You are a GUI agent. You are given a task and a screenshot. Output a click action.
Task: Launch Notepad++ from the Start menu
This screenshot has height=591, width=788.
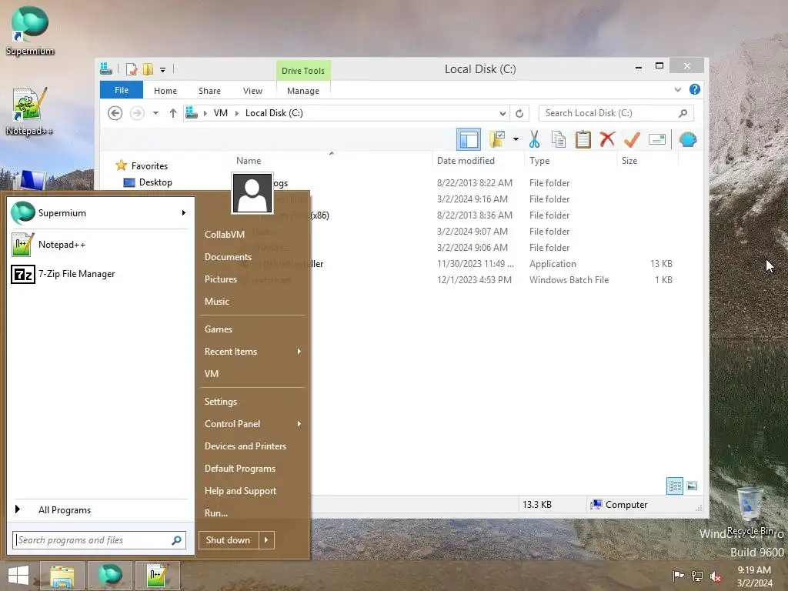point(99,245)
